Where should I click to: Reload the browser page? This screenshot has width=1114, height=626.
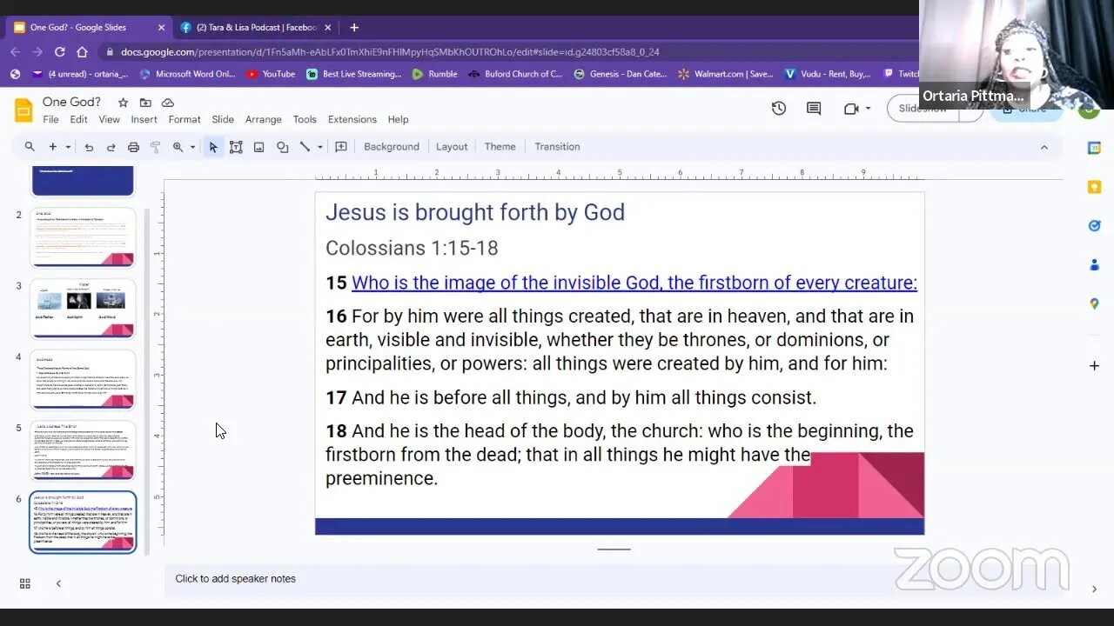pos(60,52)
